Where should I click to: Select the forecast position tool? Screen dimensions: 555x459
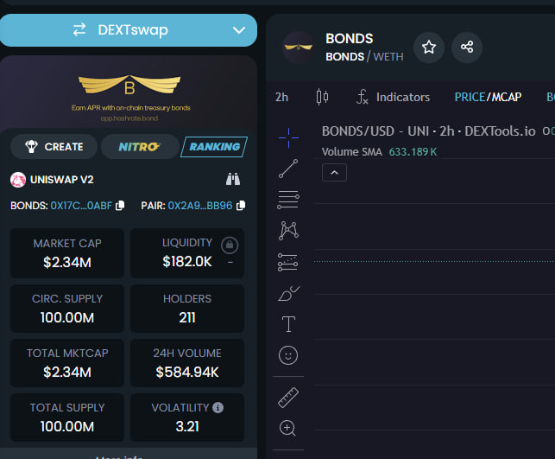(287, 262)
